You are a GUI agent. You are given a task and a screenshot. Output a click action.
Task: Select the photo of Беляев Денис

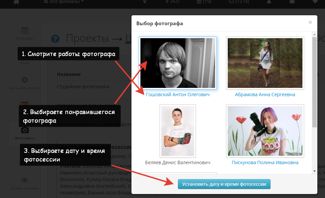tap(178, 131)
